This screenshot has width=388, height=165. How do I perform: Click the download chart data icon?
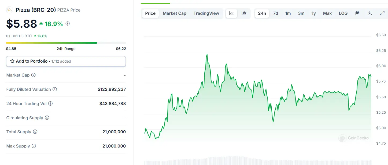coord(370,13)
